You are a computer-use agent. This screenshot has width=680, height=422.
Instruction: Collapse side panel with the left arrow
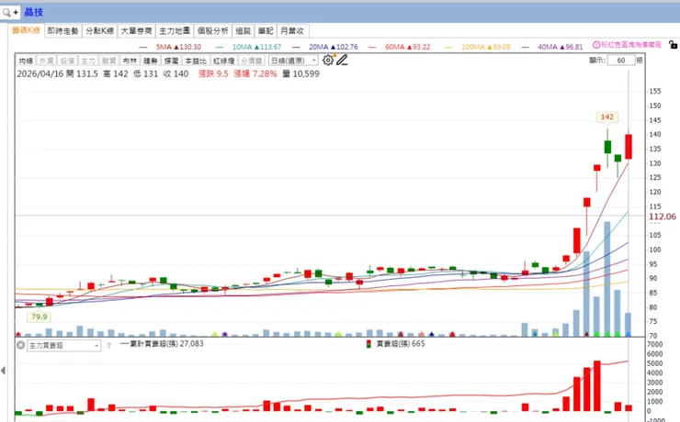pyautogui.click(x=4, y=370)
